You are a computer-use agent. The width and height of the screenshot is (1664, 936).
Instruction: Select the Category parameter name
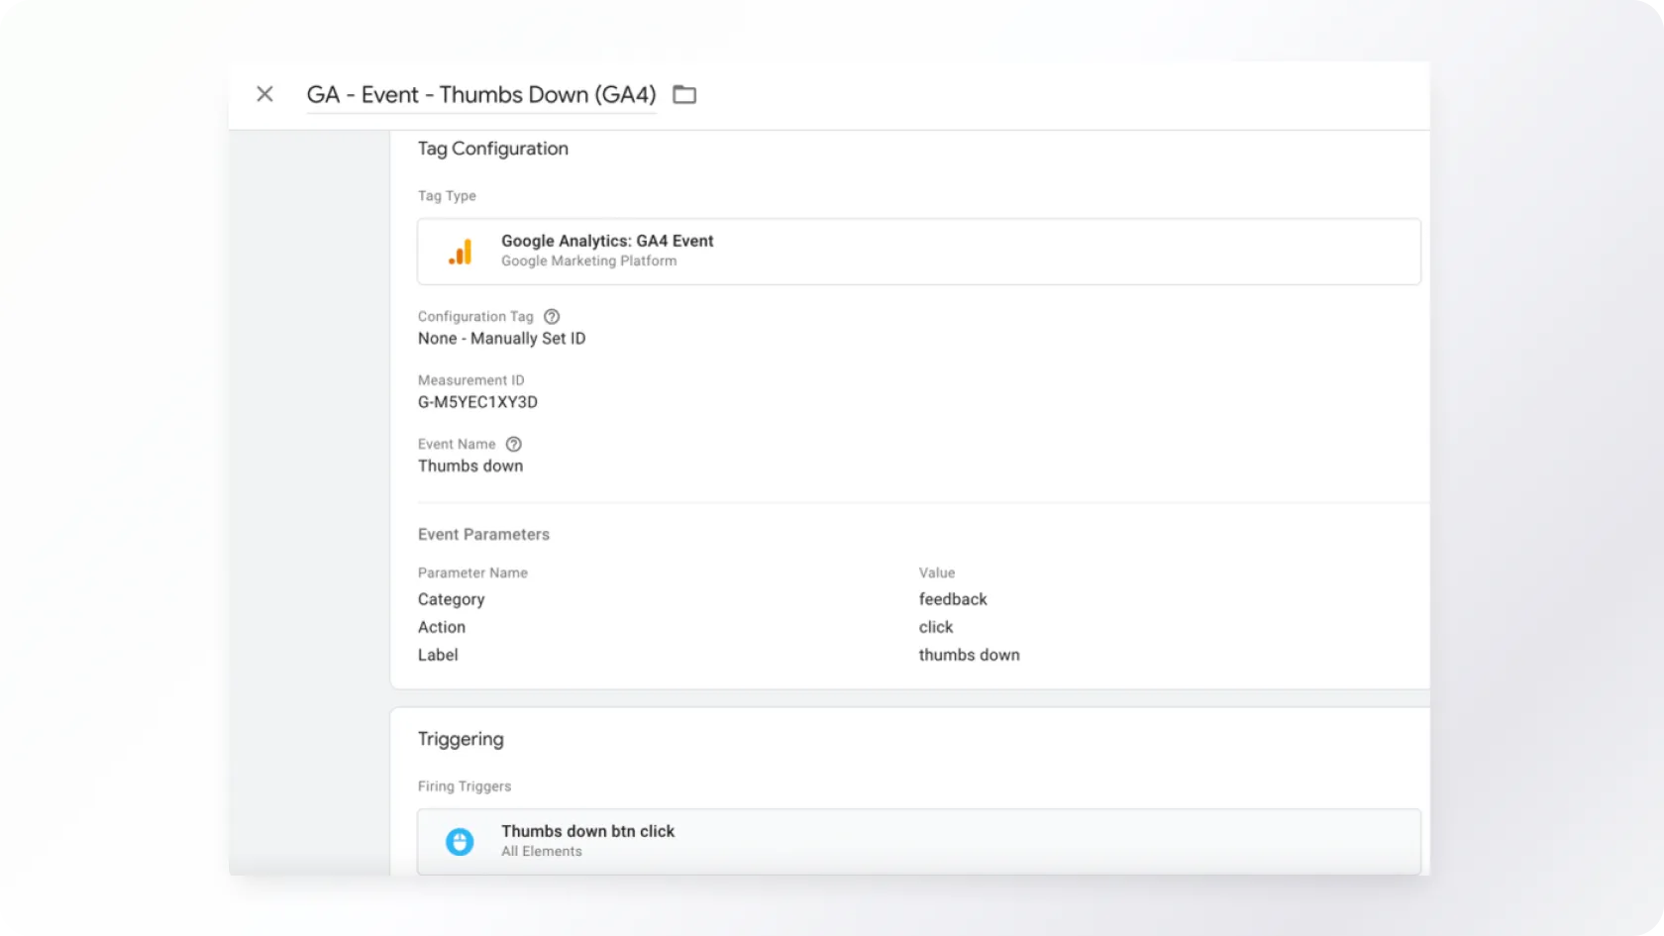[x=451, y=599]
